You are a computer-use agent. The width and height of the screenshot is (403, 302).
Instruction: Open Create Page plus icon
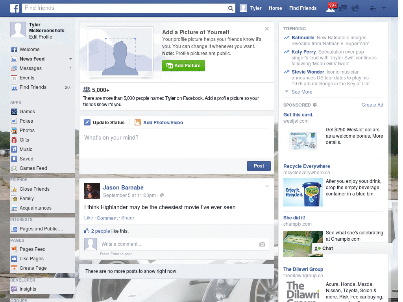pyautogui.click(x=14, y=268)
